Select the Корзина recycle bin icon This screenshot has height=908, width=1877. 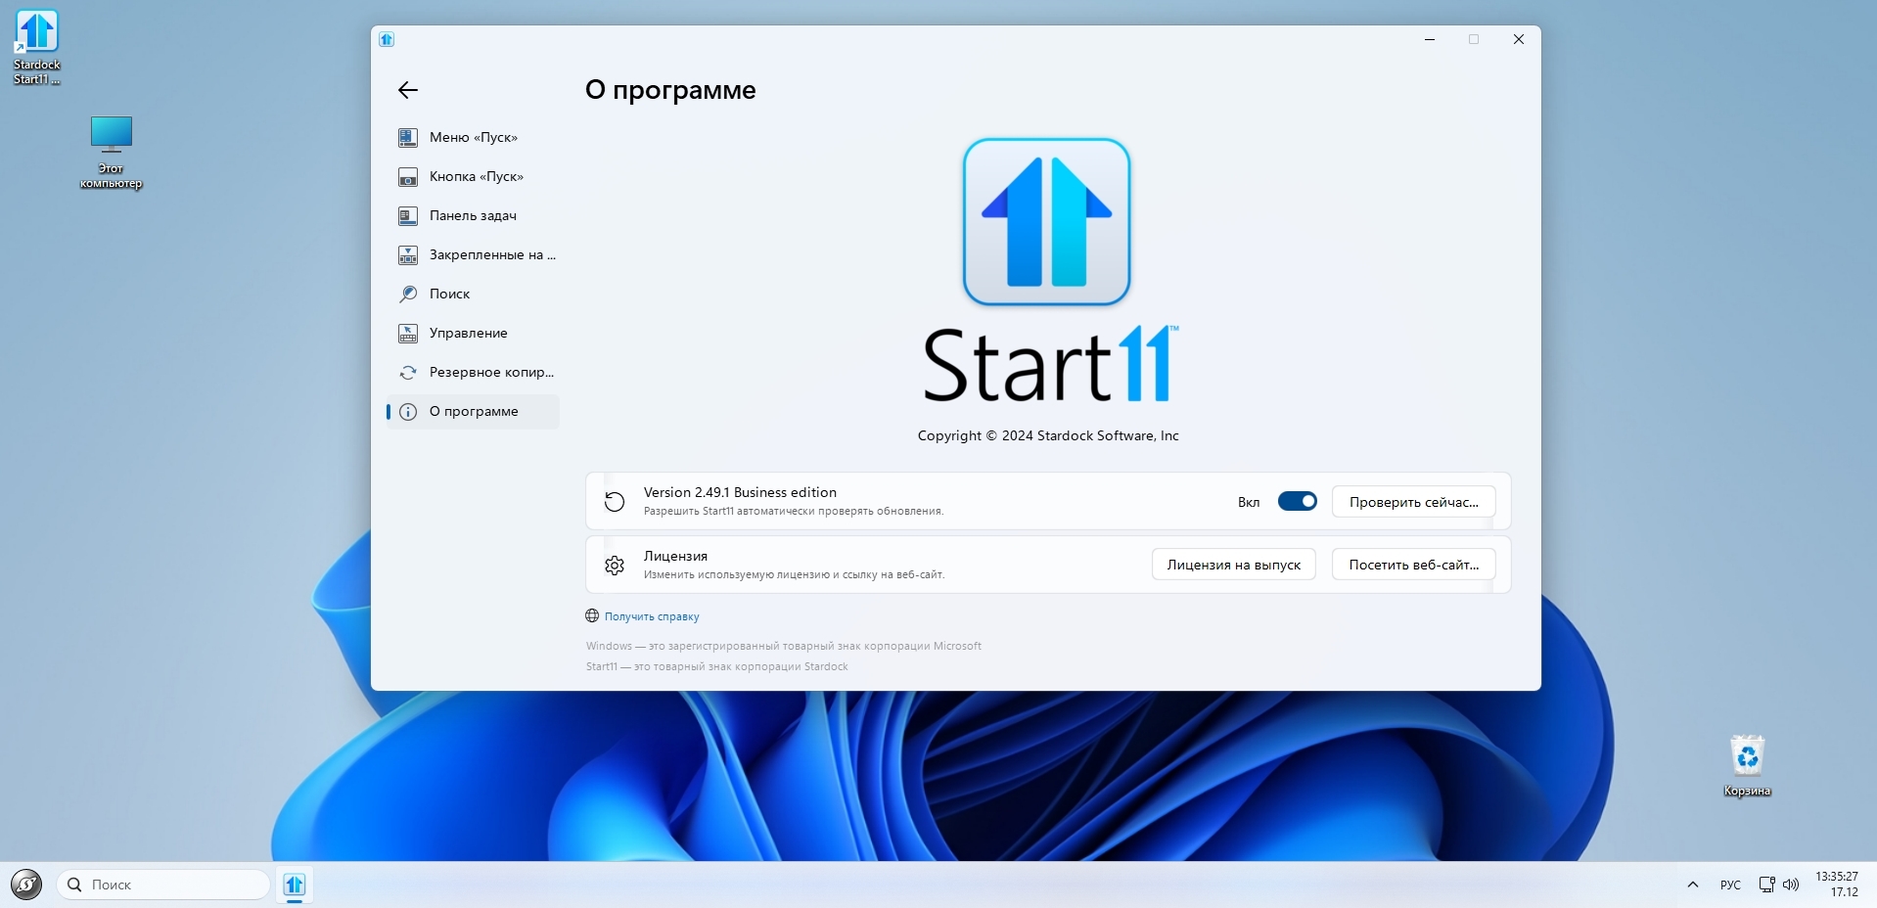pos(1747,765)
